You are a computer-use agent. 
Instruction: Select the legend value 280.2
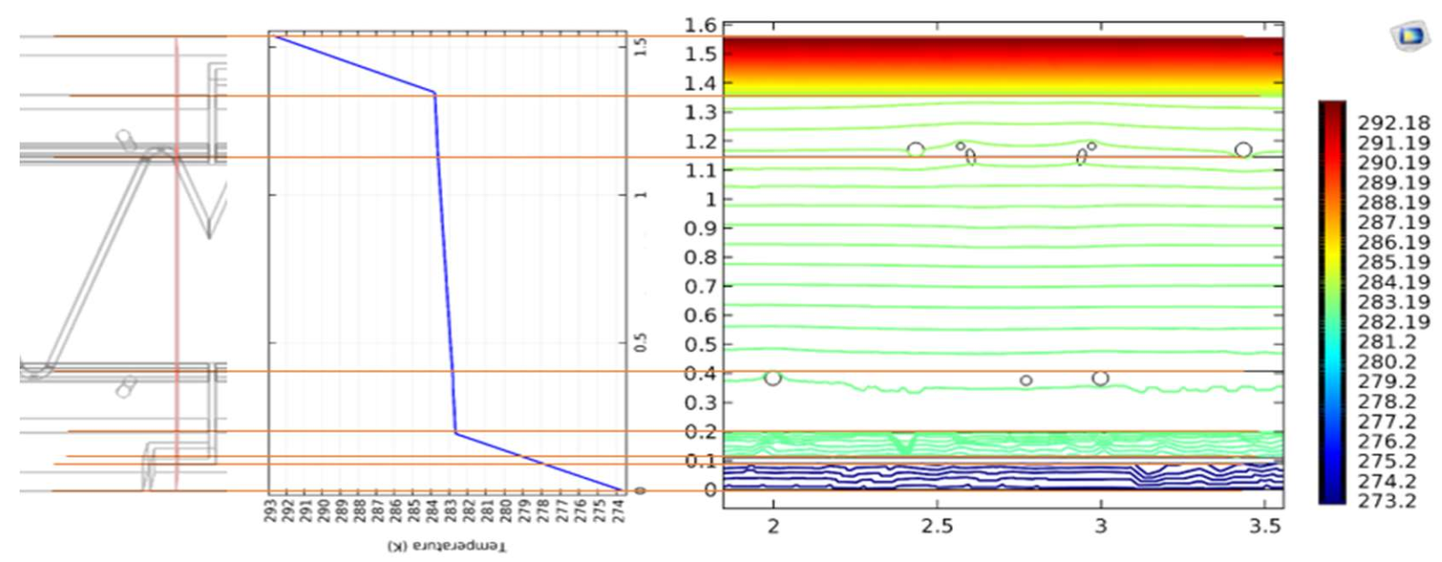(1387, 361)
